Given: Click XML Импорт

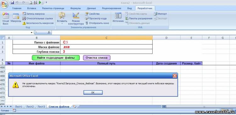Looking at the screenshot, I should click(160, 14).
